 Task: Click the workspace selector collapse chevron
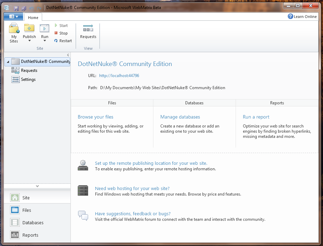tap(37, 186)
